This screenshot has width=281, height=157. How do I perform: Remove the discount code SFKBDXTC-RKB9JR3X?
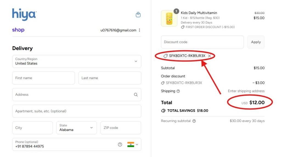tap(209, 56)
